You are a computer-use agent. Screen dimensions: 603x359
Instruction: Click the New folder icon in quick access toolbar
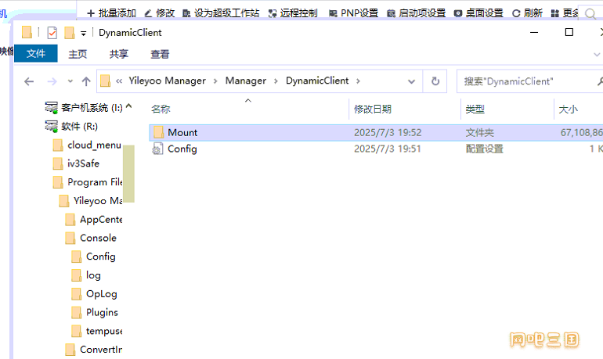click(x=69, y=33)
